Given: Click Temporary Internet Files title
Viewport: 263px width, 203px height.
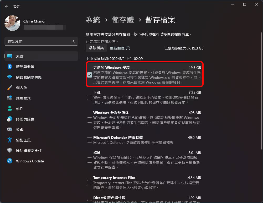Looking at the screenshot, I should coord(114,178).
